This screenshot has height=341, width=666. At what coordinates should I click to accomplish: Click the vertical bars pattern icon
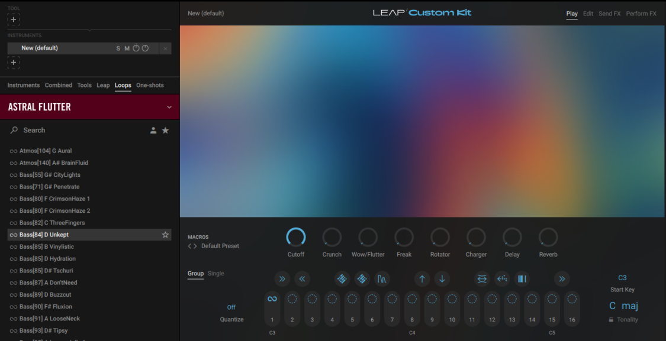pyautogui.click(x=522, y=278)
